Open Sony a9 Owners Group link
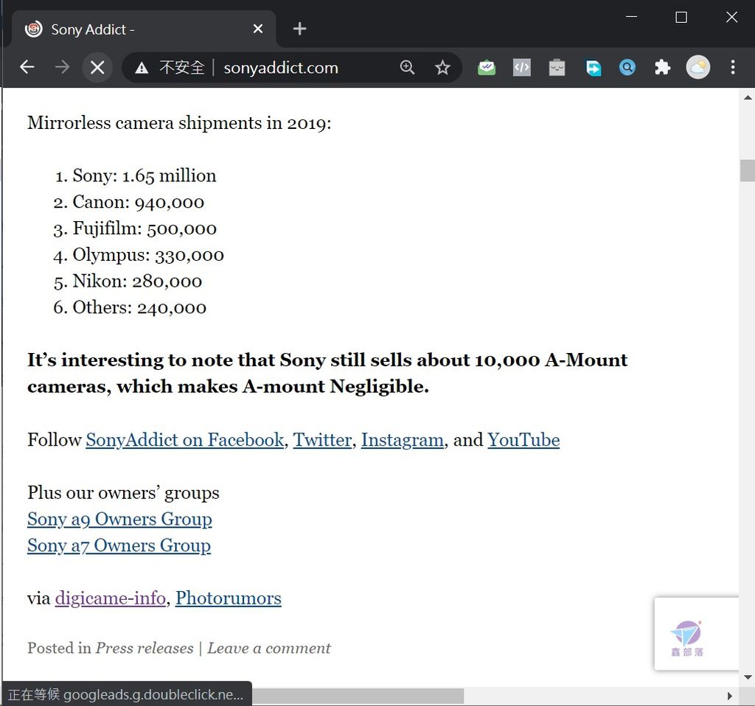Viewport: 755px width, 706px height. 119,520
